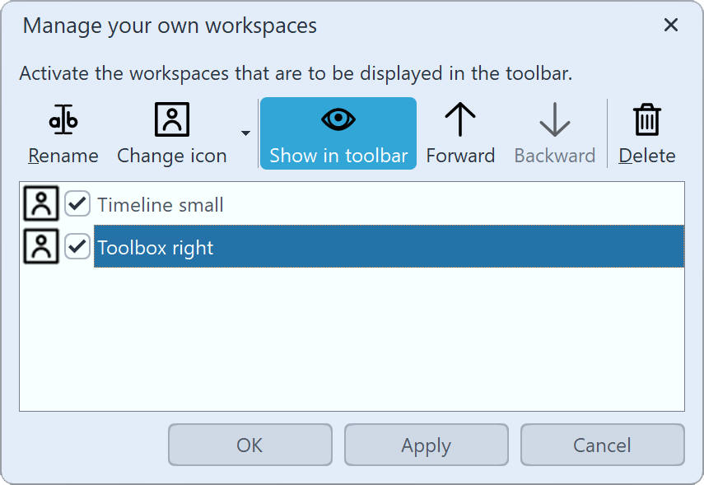Select the Rename tool in the toolbar
Image resolution: width=704 pixels, height=485 pixels.
[x=63, y=132]
